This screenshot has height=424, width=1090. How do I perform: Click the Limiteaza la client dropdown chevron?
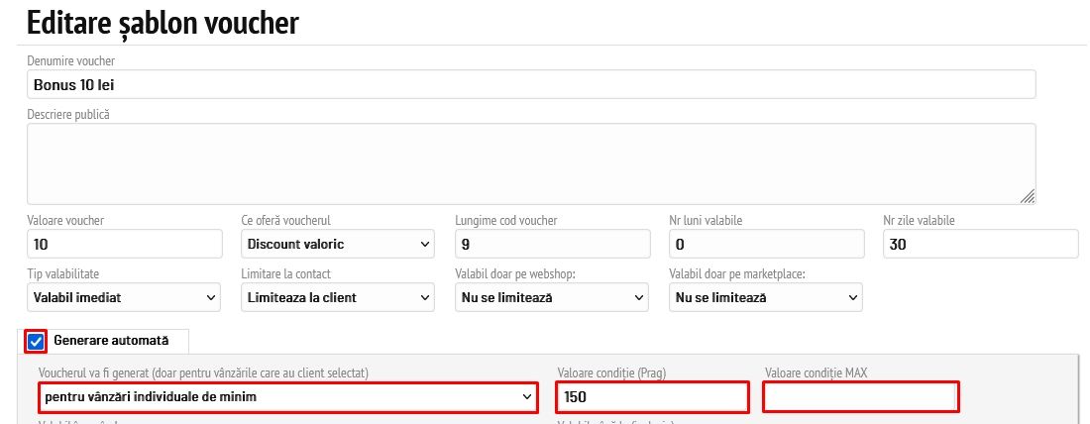425,297
